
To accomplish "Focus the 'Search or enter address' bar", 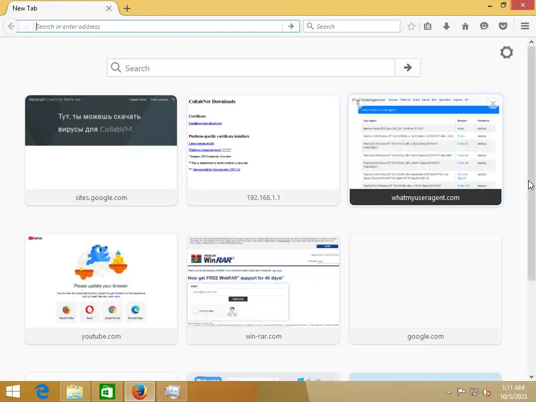I will [159, 26].
